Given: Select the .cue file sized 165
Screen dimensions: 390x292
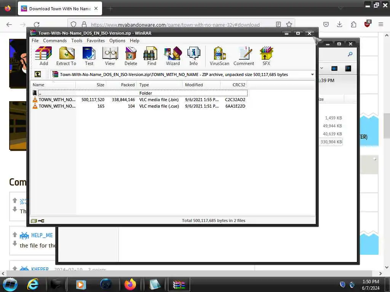Looking at the screenshot, I should (139, 106).
